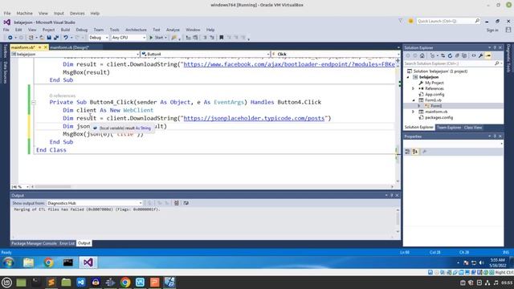Toggle Preview Selected Items icon
514x289 pixels.
click(x=488, y=55)
